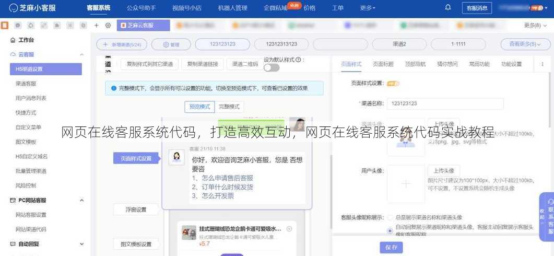The width and height of the screenshot is (554, 256).
Task: Expand the 更多(8) tabs dropdown
Action: tap(535, 26)
